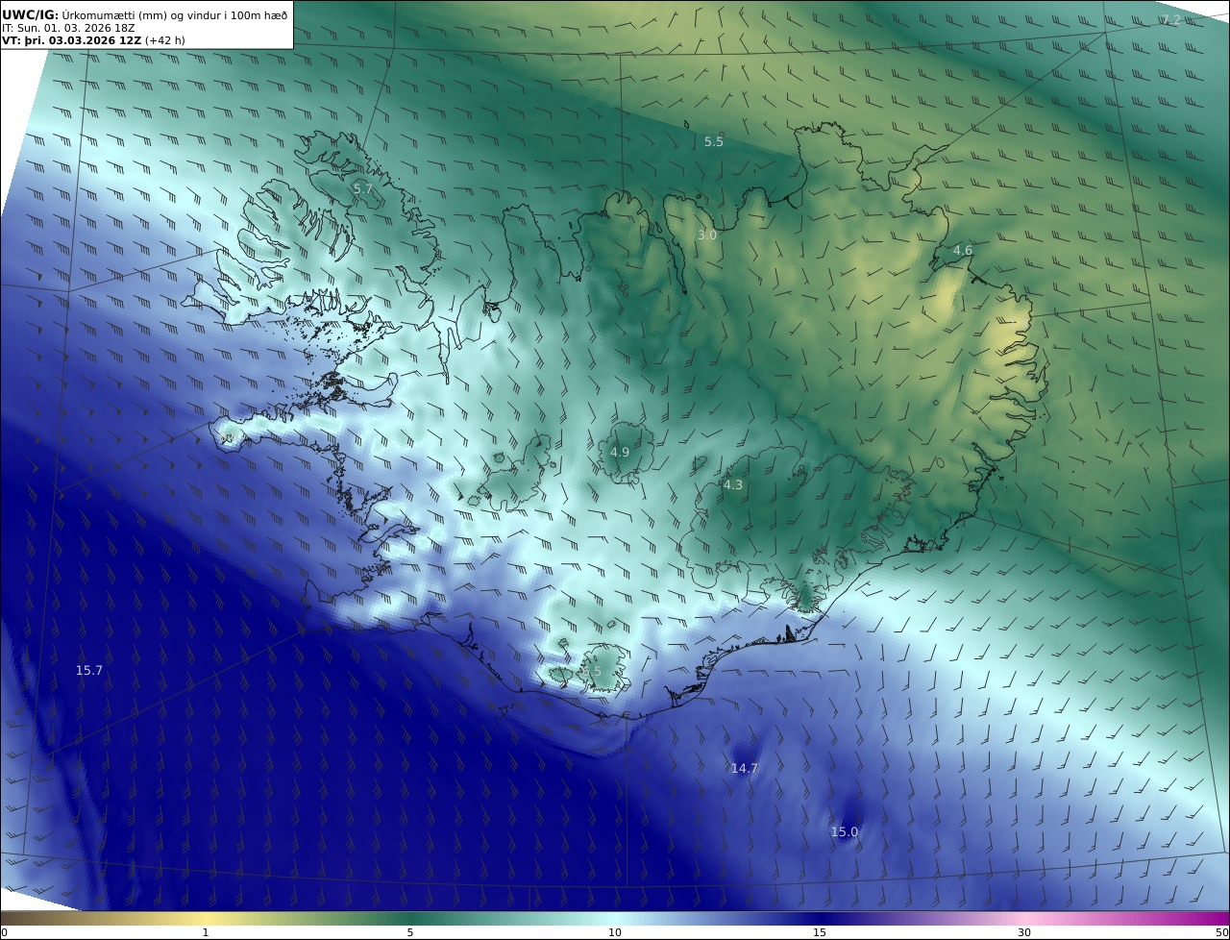
Task: Click the 3.0 value label on the map
Action: point(707,235)
